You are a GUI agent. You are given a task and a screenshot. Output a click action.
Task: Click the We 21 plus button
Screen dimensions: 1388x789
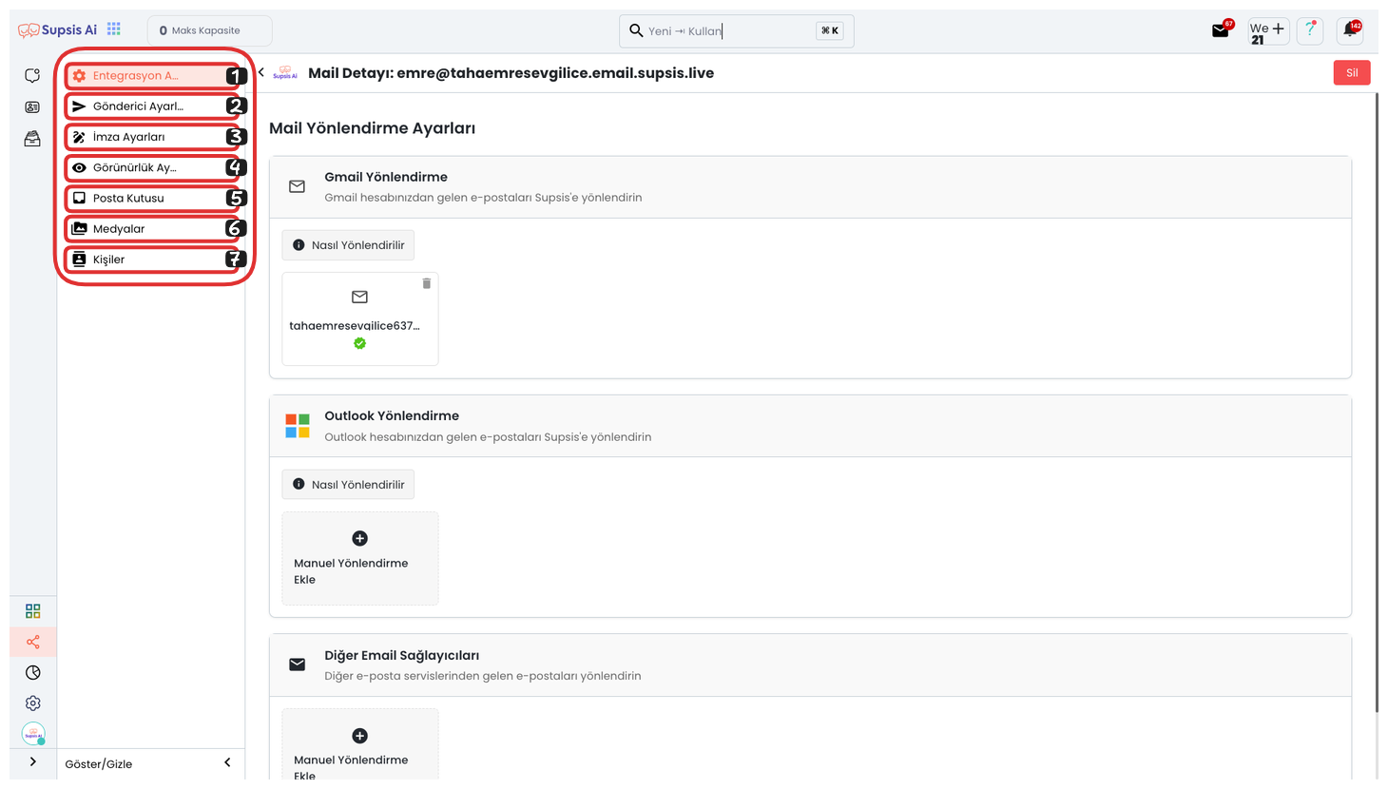1268,31
